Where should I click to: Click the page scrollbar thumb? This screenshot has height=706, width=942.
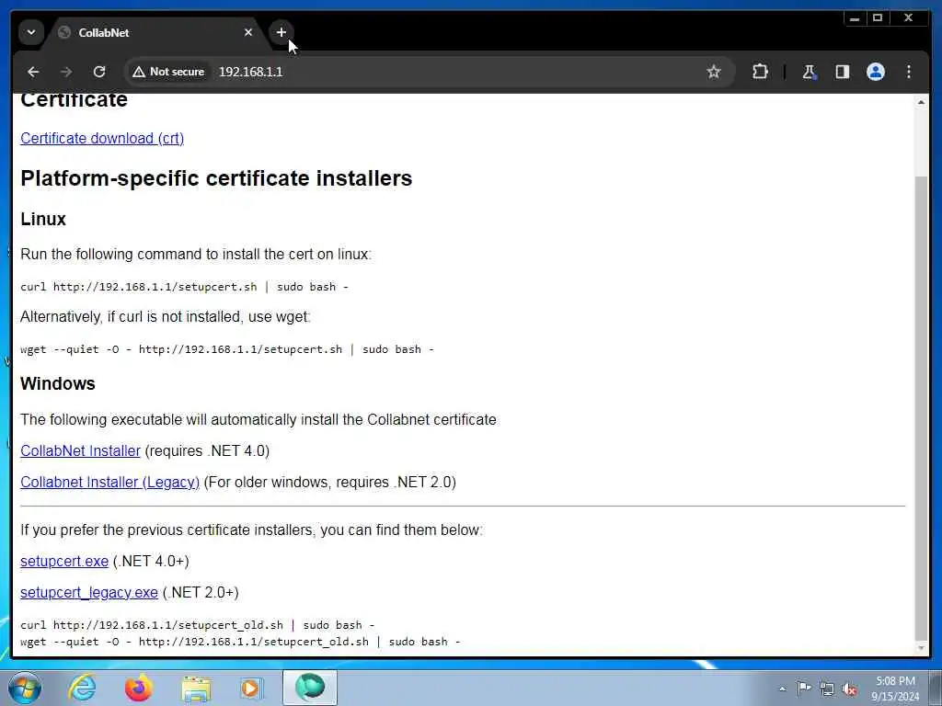pyautogui.click(x=921, y=408)
